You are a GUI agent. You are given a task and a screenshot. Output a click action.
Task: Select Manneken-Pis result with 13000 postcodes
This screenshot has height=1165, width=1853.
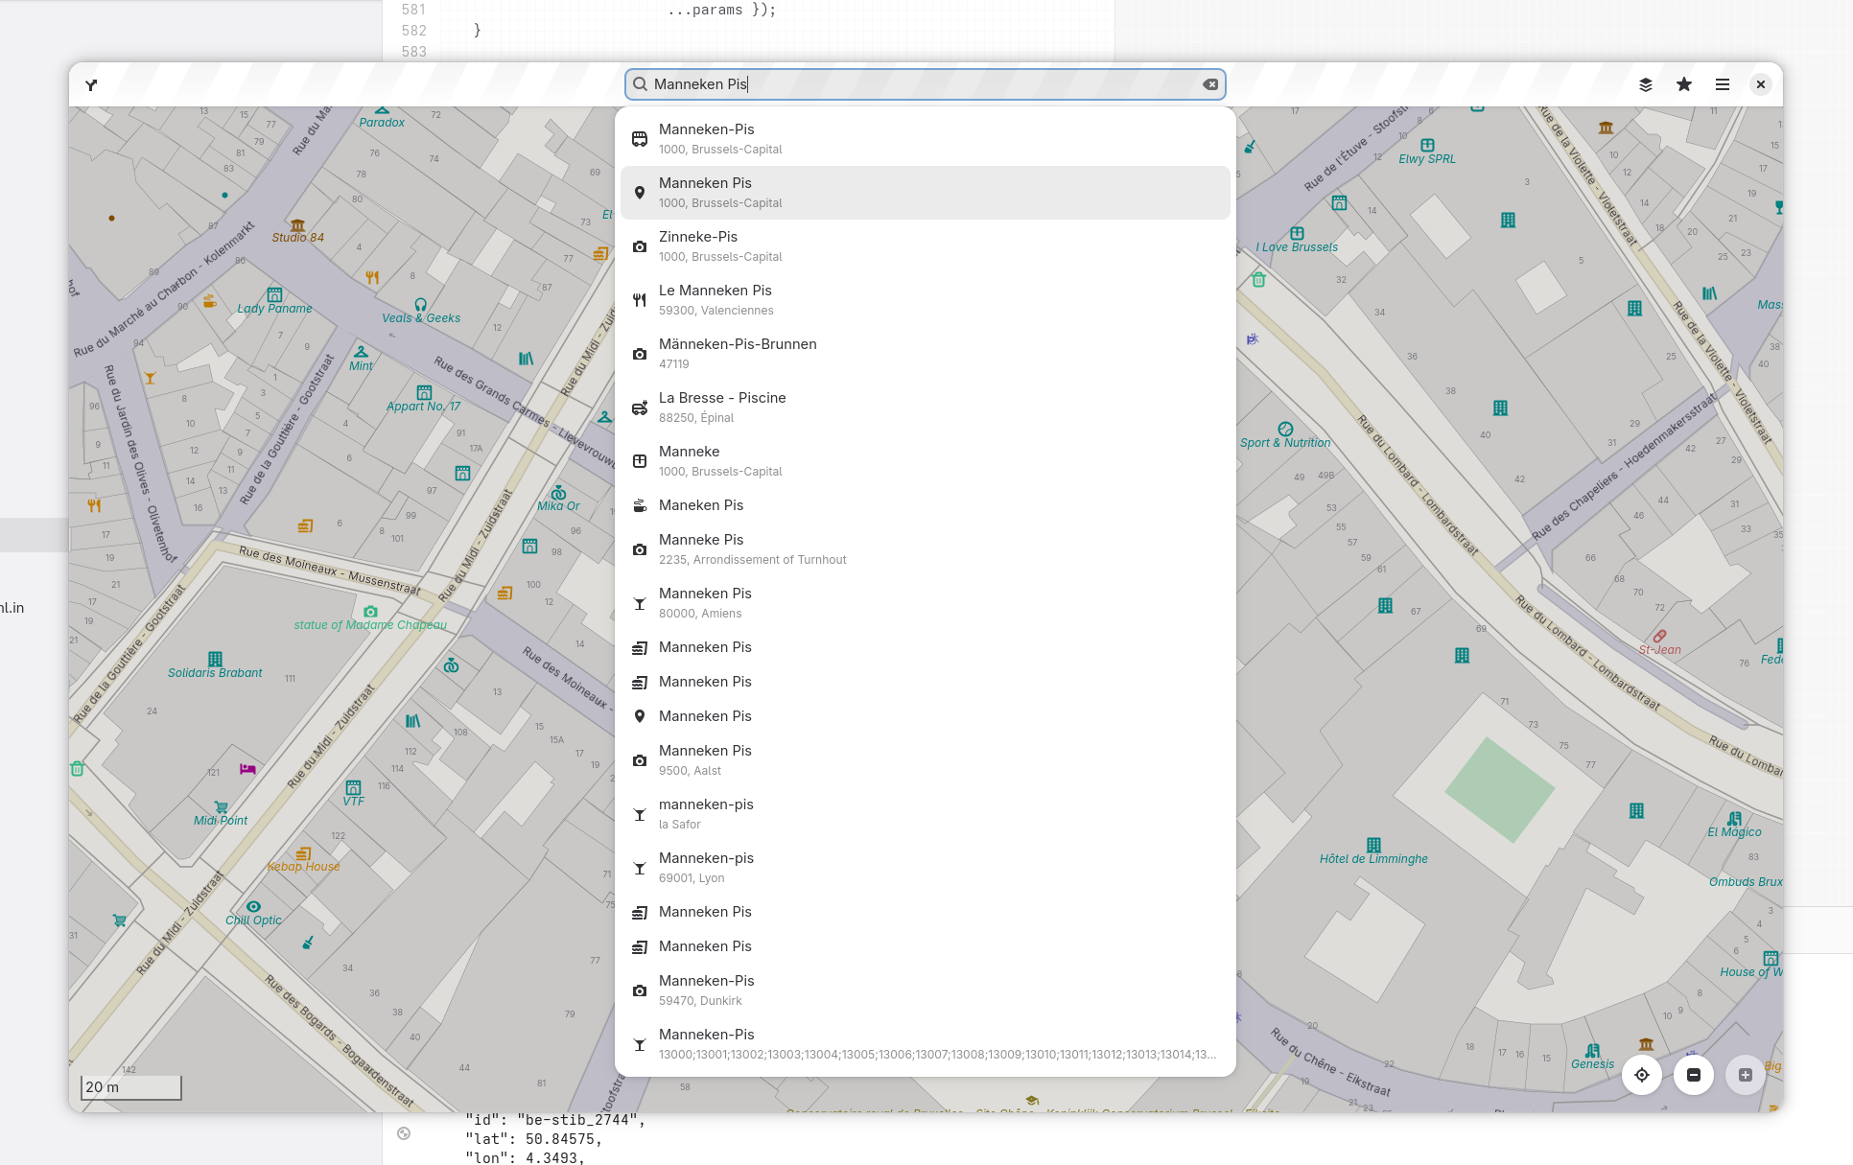point(925,1044)
